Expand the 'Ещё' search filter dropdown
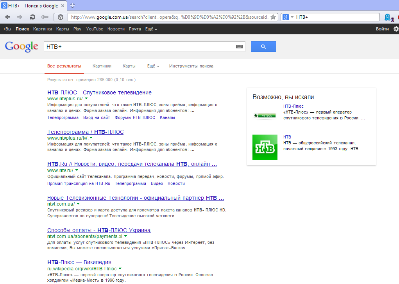The height and width of the screenshot is (284, 399). pyautogui.click(x=153, y=66)
